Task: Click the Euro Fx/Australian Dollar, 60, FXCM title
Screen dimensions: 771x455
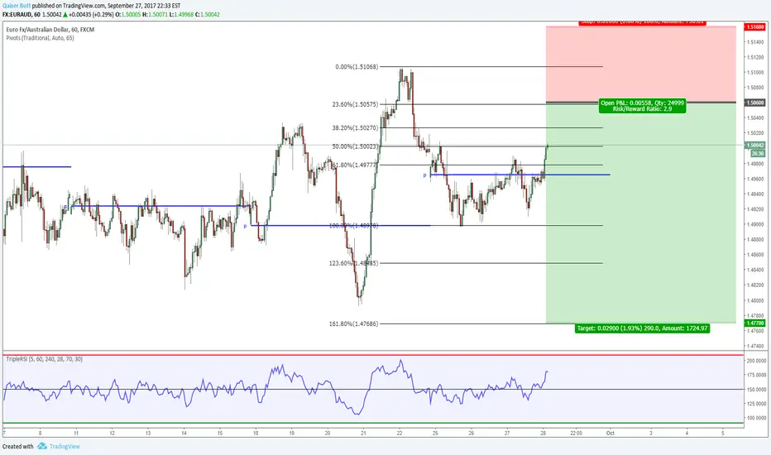Action: pyautogui.click(x=50, y=30)
